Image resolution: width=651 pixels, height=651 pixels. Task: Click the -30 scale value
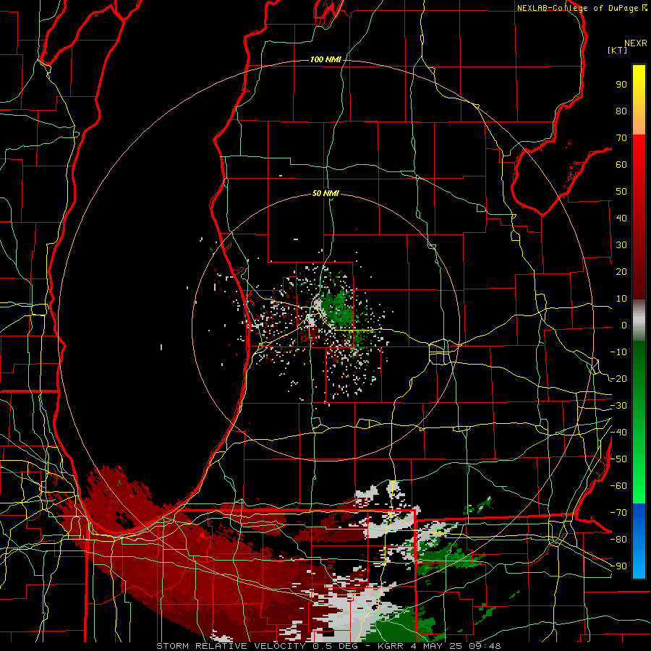pyautogui.click(x=618, y=406)
